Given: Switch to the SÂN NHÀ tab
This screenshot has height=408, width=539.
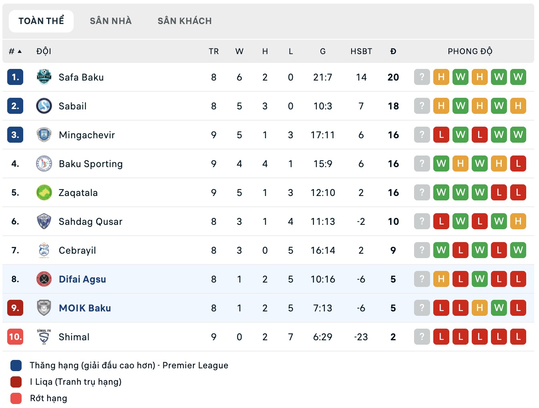Looking at the screenshot, I should coord(111,21).
